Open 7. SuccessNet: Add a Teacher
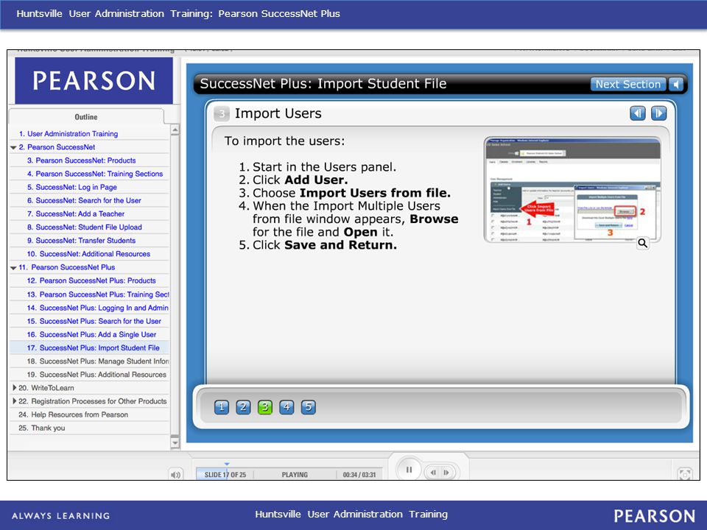Image resolution: width=707 pixels, height=530 pixels. [76, 214]
